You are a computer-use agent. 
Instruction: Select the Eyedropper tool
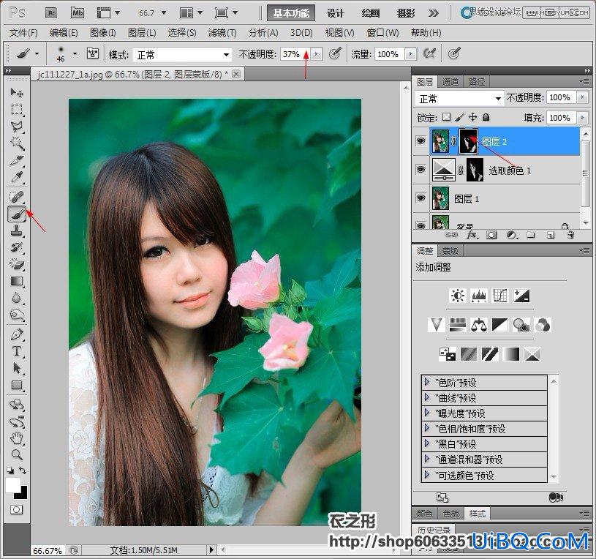(16, 177)
